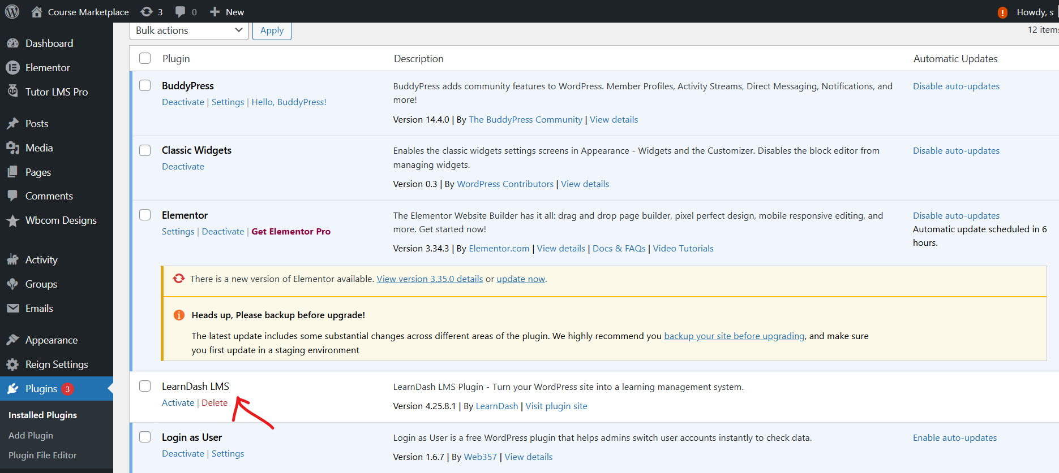Click the Course Marketplace home icon
The image size is (1059, 473).
tap(37, 12)
